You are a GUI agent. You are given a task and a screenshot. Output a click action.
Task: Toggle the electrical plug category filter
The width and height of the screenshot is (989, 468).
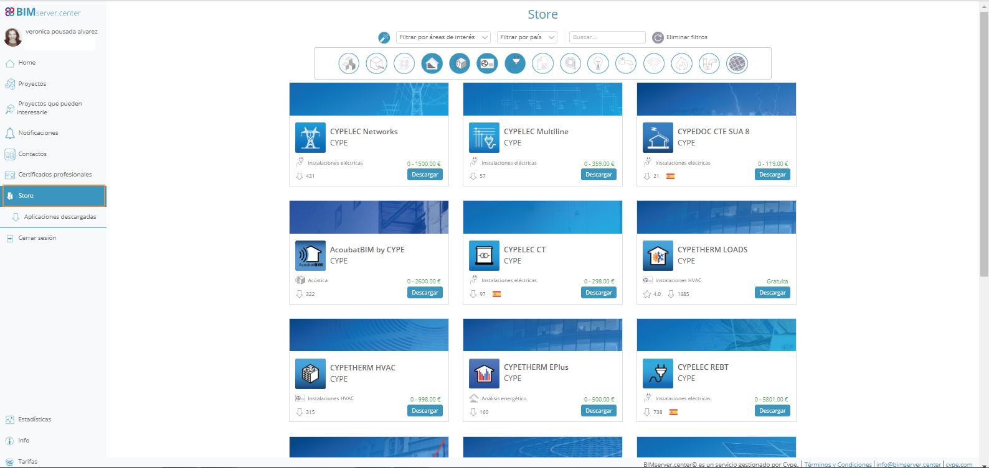(515, 63)
